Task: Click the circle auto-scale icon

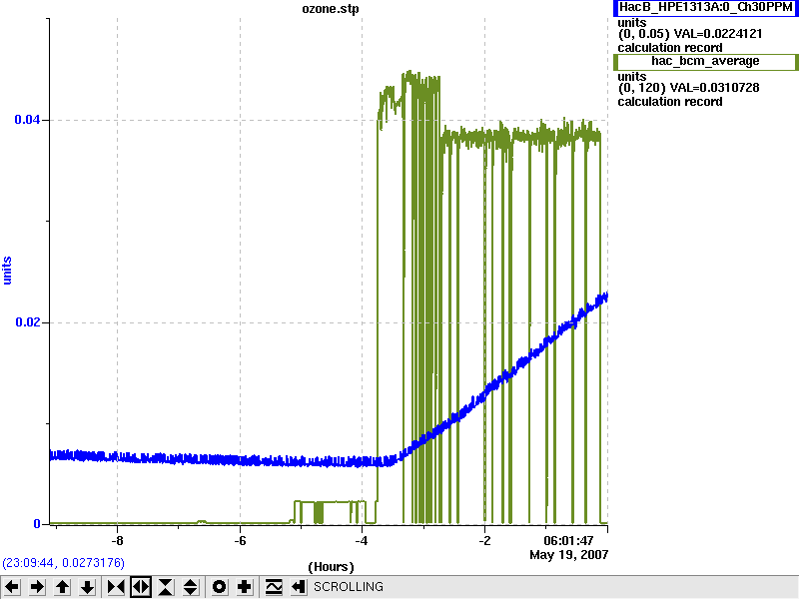Action: pos(220,587)
